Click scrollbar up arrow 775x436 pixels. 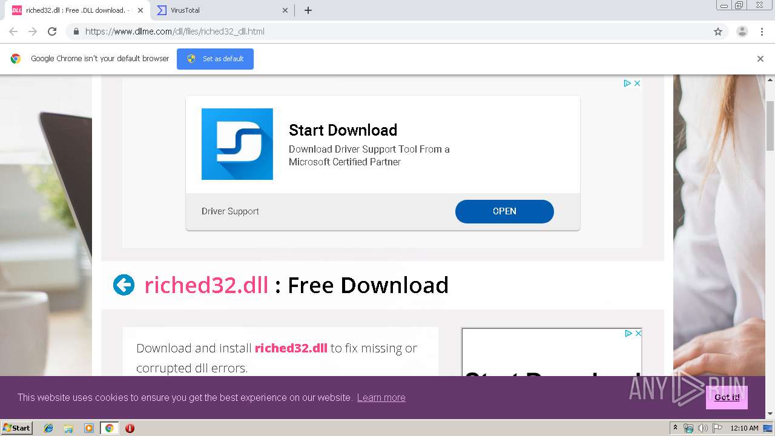point(770,79)
